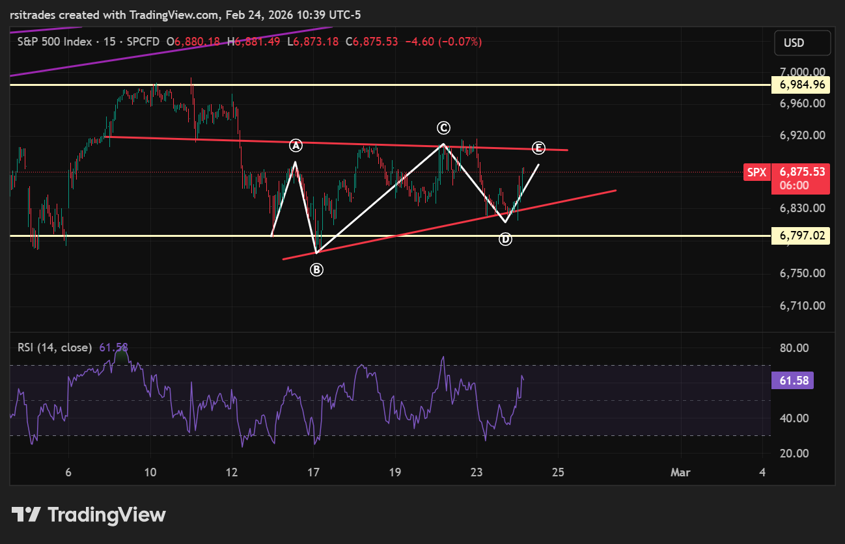Select wave label E on the chart

[x=538, y=148]
